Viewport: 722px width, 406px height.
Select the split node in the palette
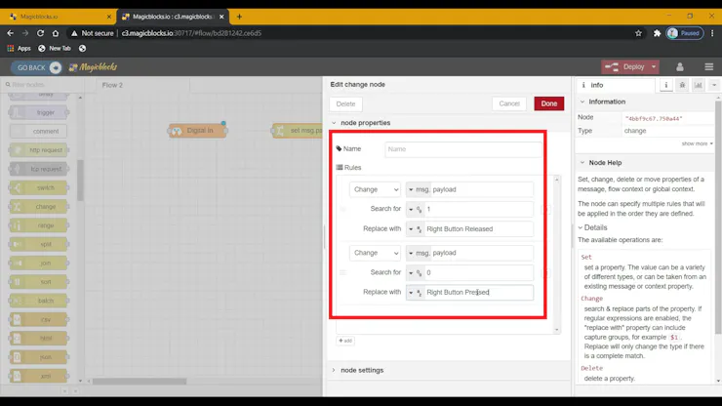click(39, 244)
